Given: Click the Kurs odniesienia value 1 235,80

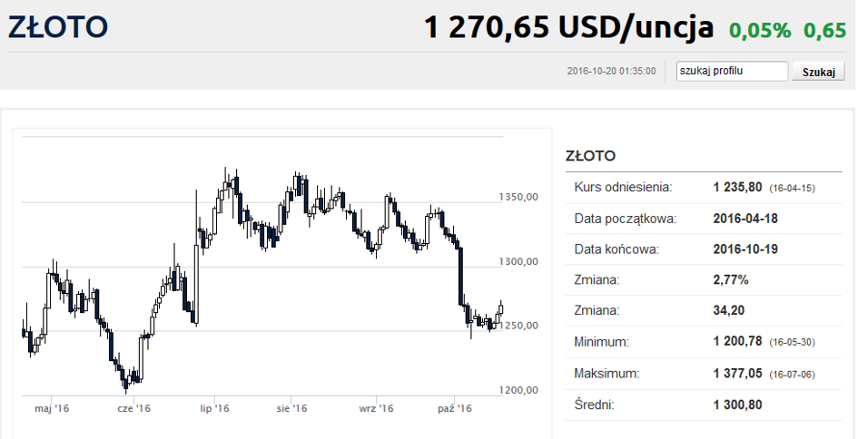Looking at the screenshot, I should click(x=737, y=188).
